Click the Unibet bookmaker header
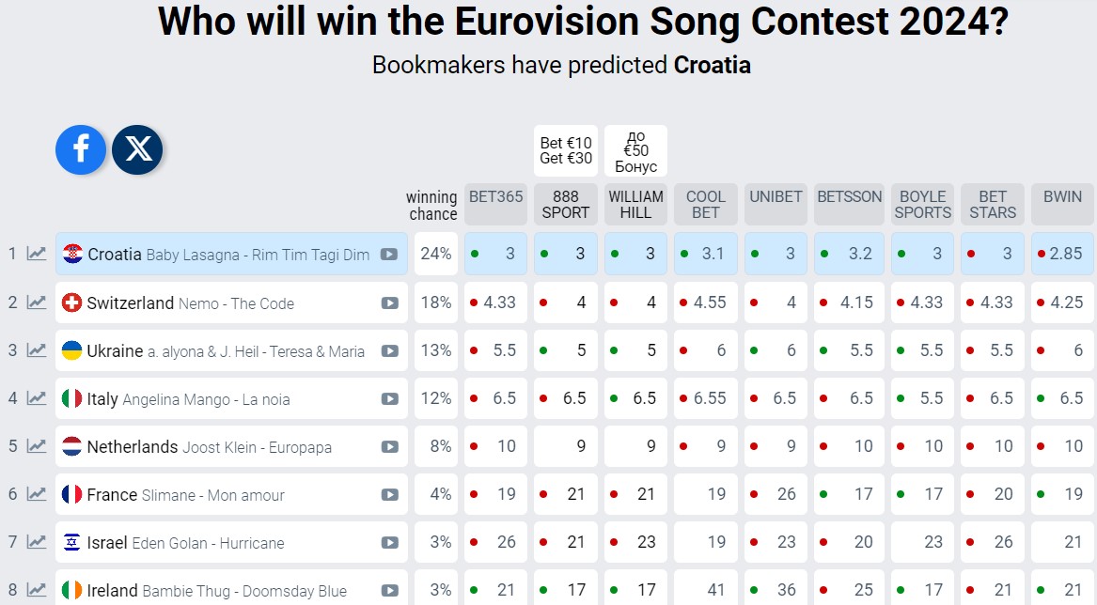The image size is (1097, 605). pos(776,197)
